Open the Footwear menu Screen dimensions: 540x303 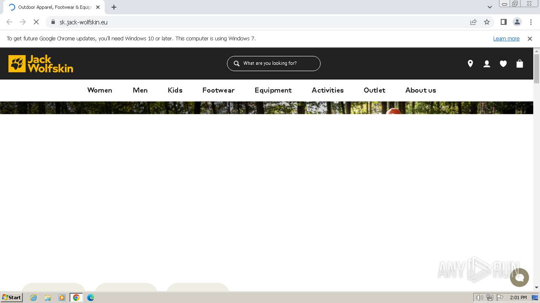pos(219,90)
